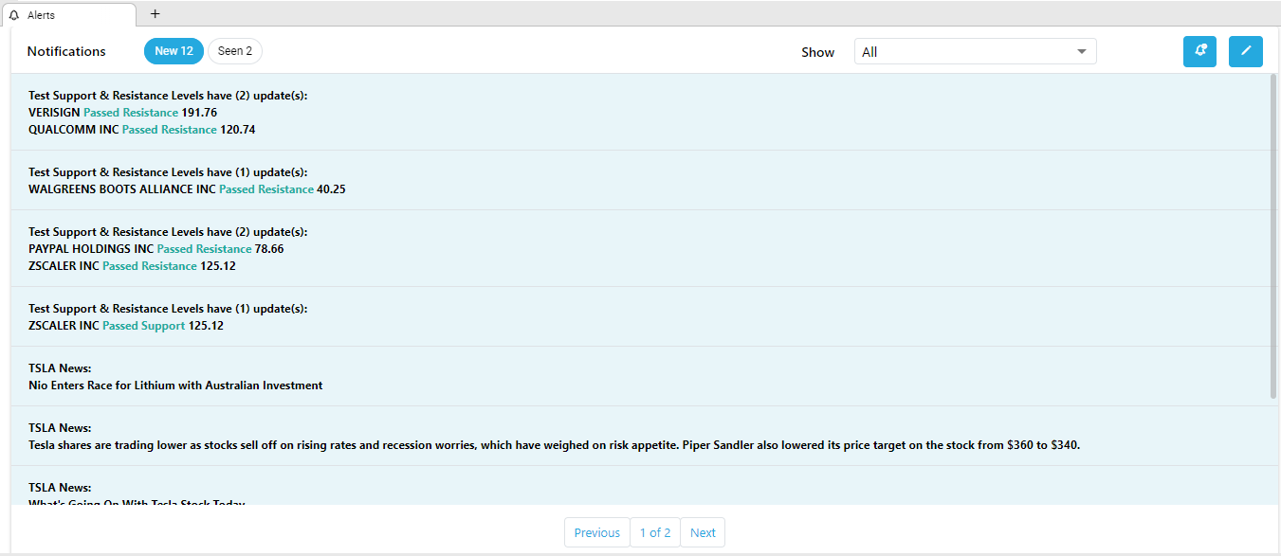Viewport: 1281px width, 556px height.
Task: Open the Show dropdown set to All
Action: coord(975,52)
